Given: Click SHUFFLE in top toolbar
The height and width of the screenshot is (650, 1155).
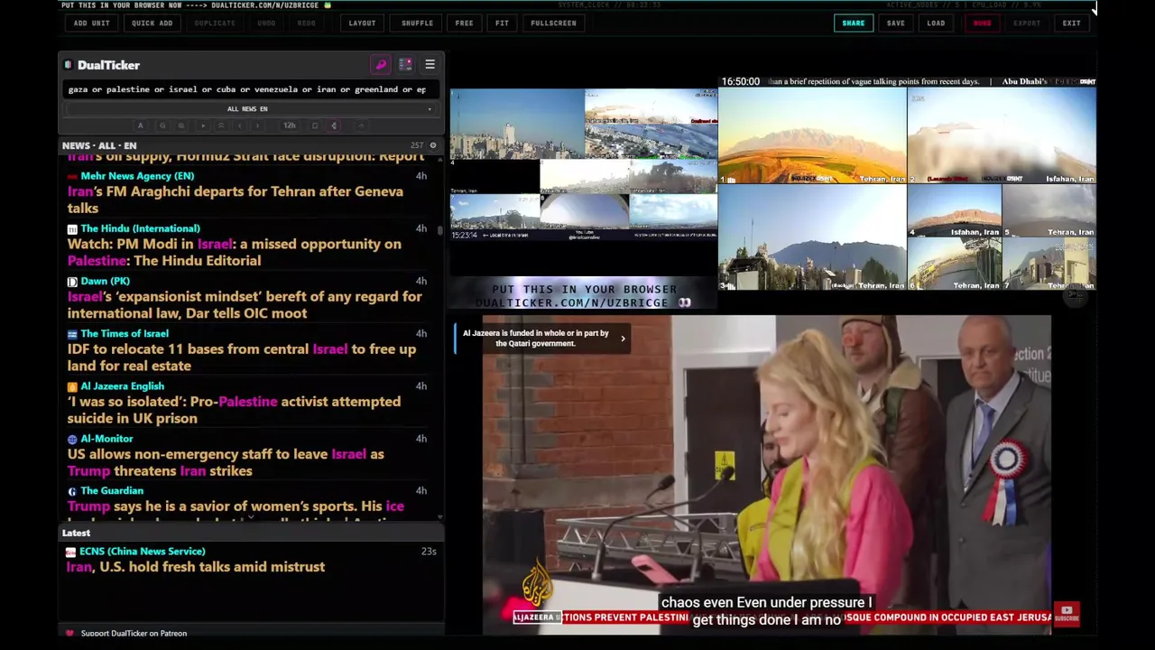Looking at the screenshot, I should point(417,23).
